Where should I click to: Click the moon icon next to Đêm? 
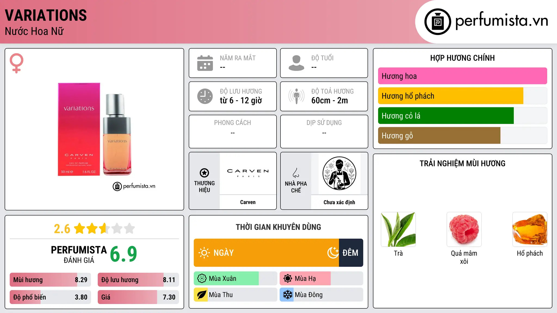(x=333, y=253)
